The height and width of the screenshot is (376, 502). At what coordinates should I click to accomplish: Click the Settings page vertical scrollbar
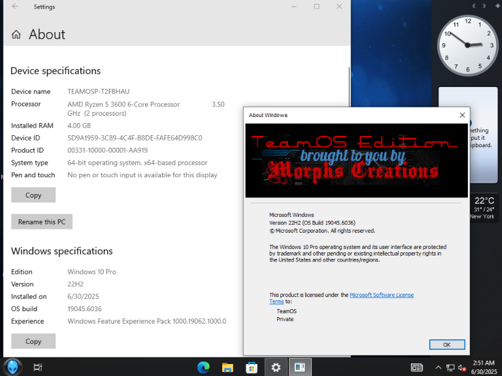pos(349,86)
